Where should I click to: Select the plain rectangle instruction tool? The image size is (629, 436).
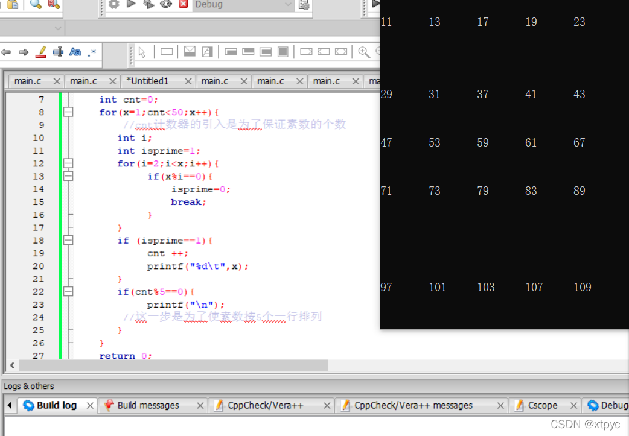[x=167, y=52]
